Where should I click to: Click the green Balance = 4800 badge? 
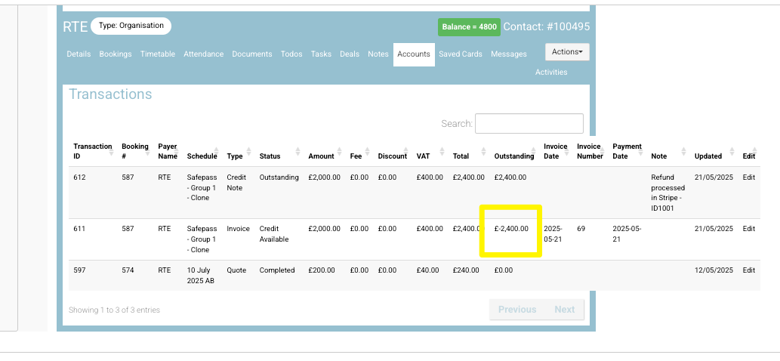click(469, 27)
